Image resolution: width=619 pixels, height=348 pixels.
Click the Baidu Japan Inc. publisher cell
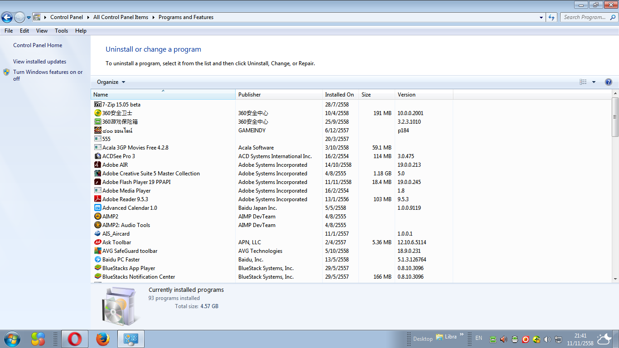point(257,208)
